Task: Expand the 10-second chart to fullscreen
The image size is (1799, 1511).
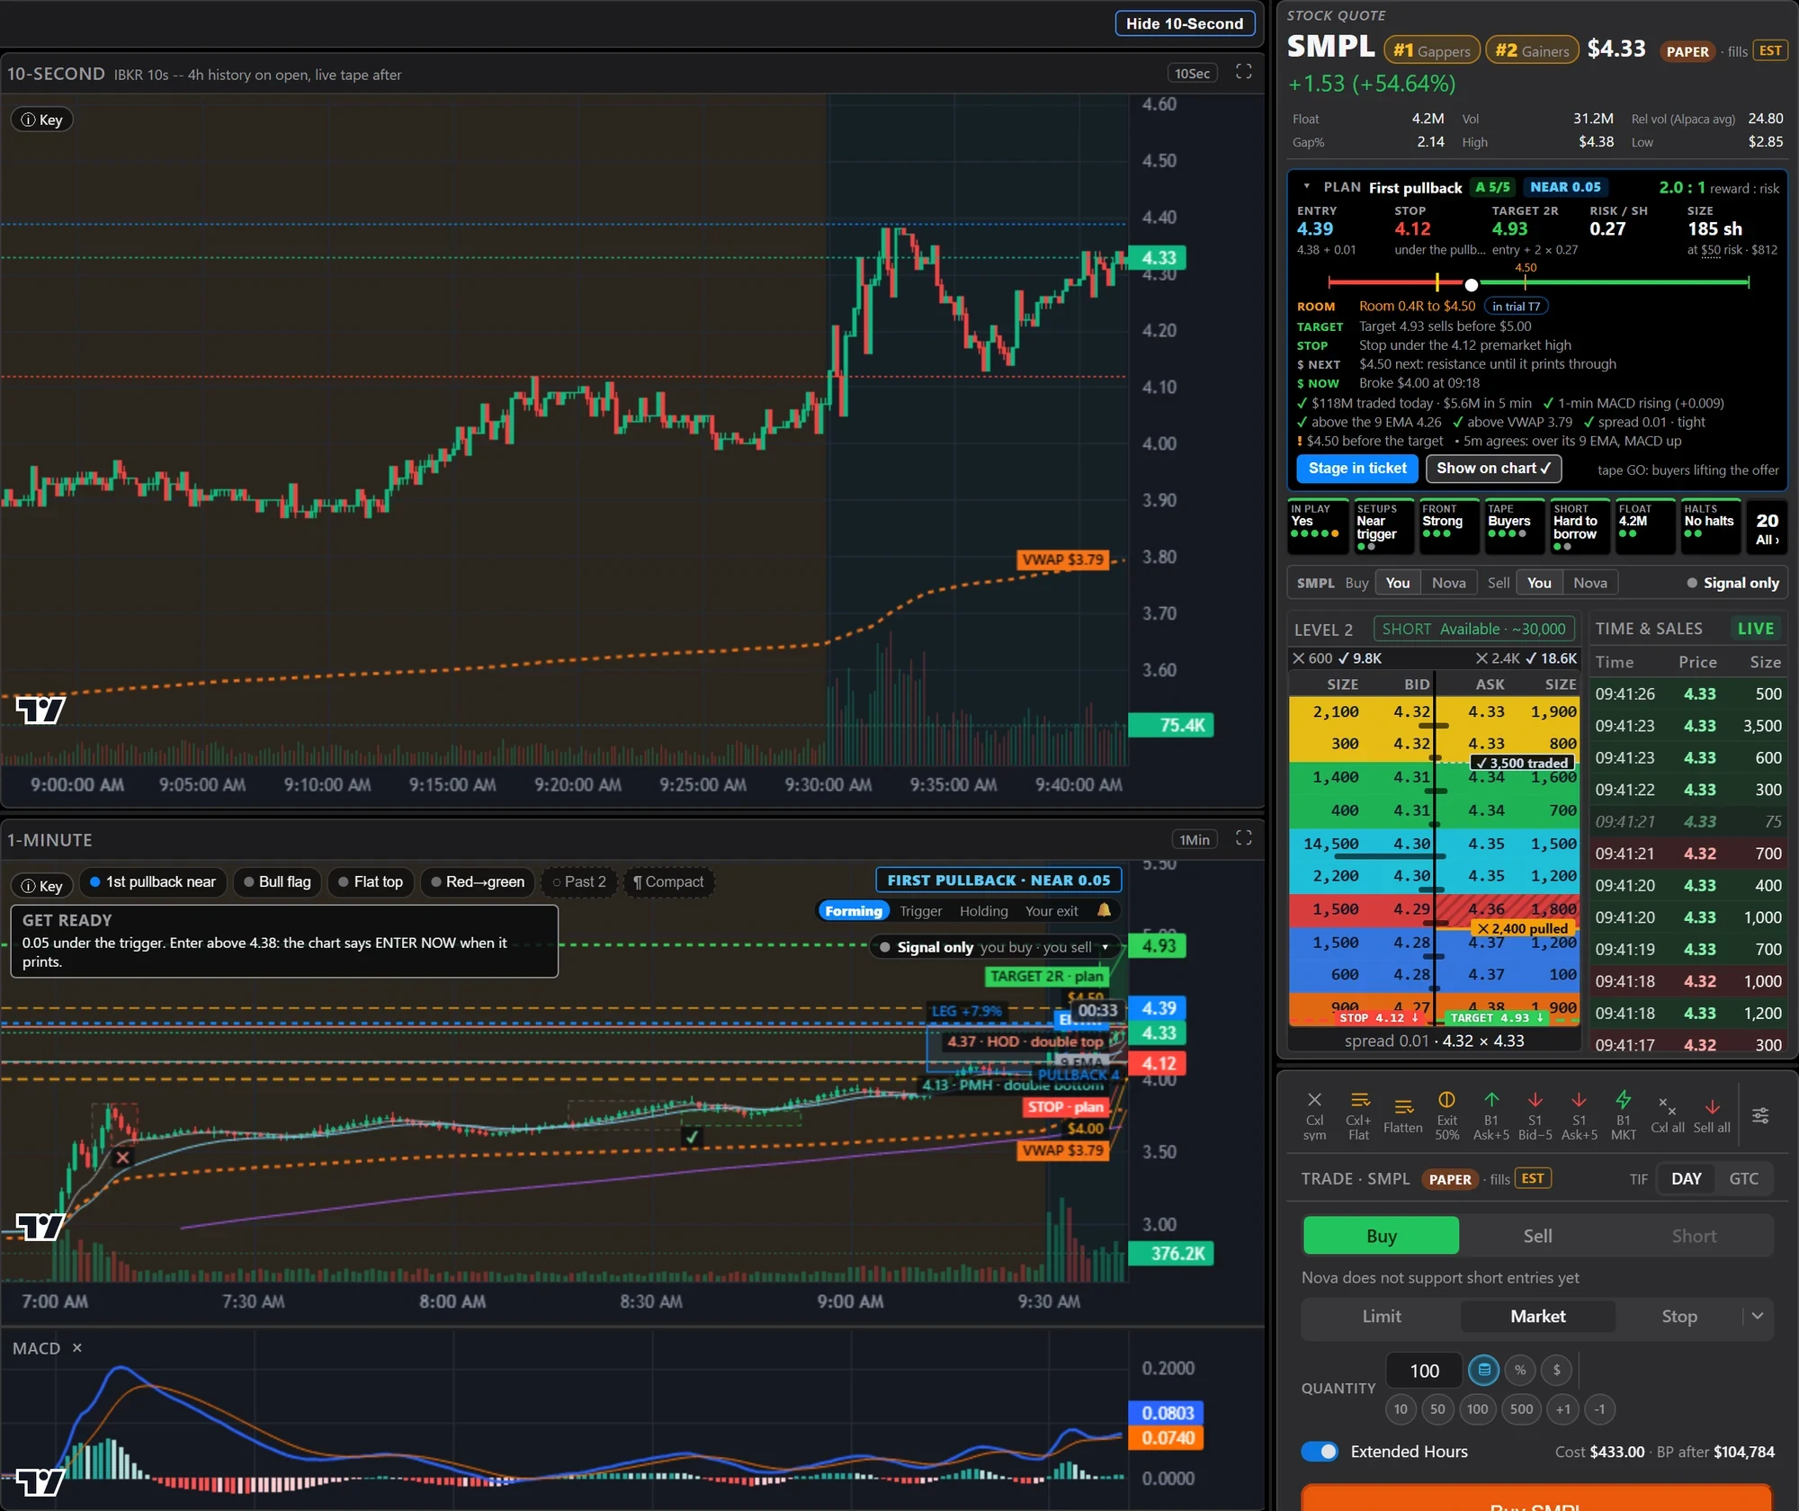Action: pyautogui.click(x=1243, y=72)
